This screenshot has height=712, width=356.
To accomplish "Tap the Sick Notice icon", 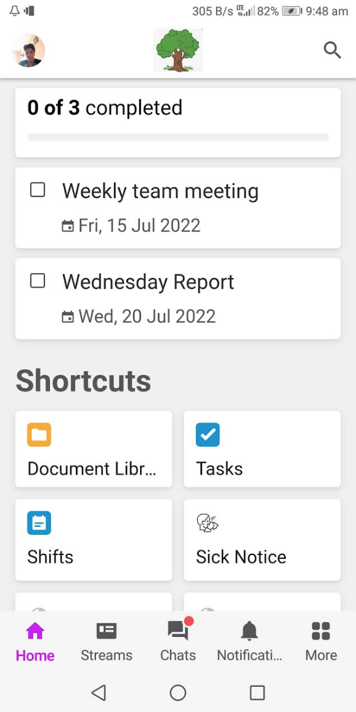I will click(208, 522).
